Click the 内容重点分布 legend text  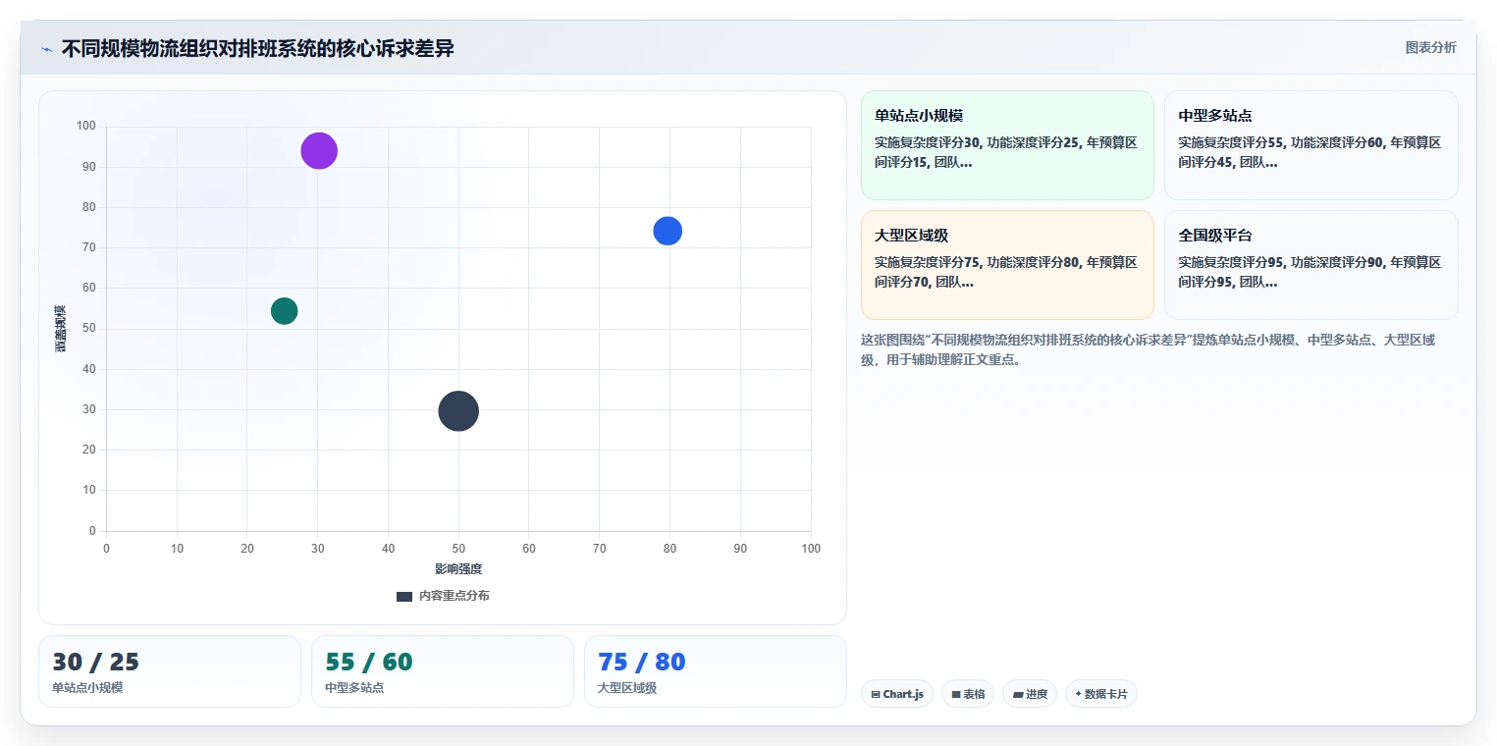(454, 596)
